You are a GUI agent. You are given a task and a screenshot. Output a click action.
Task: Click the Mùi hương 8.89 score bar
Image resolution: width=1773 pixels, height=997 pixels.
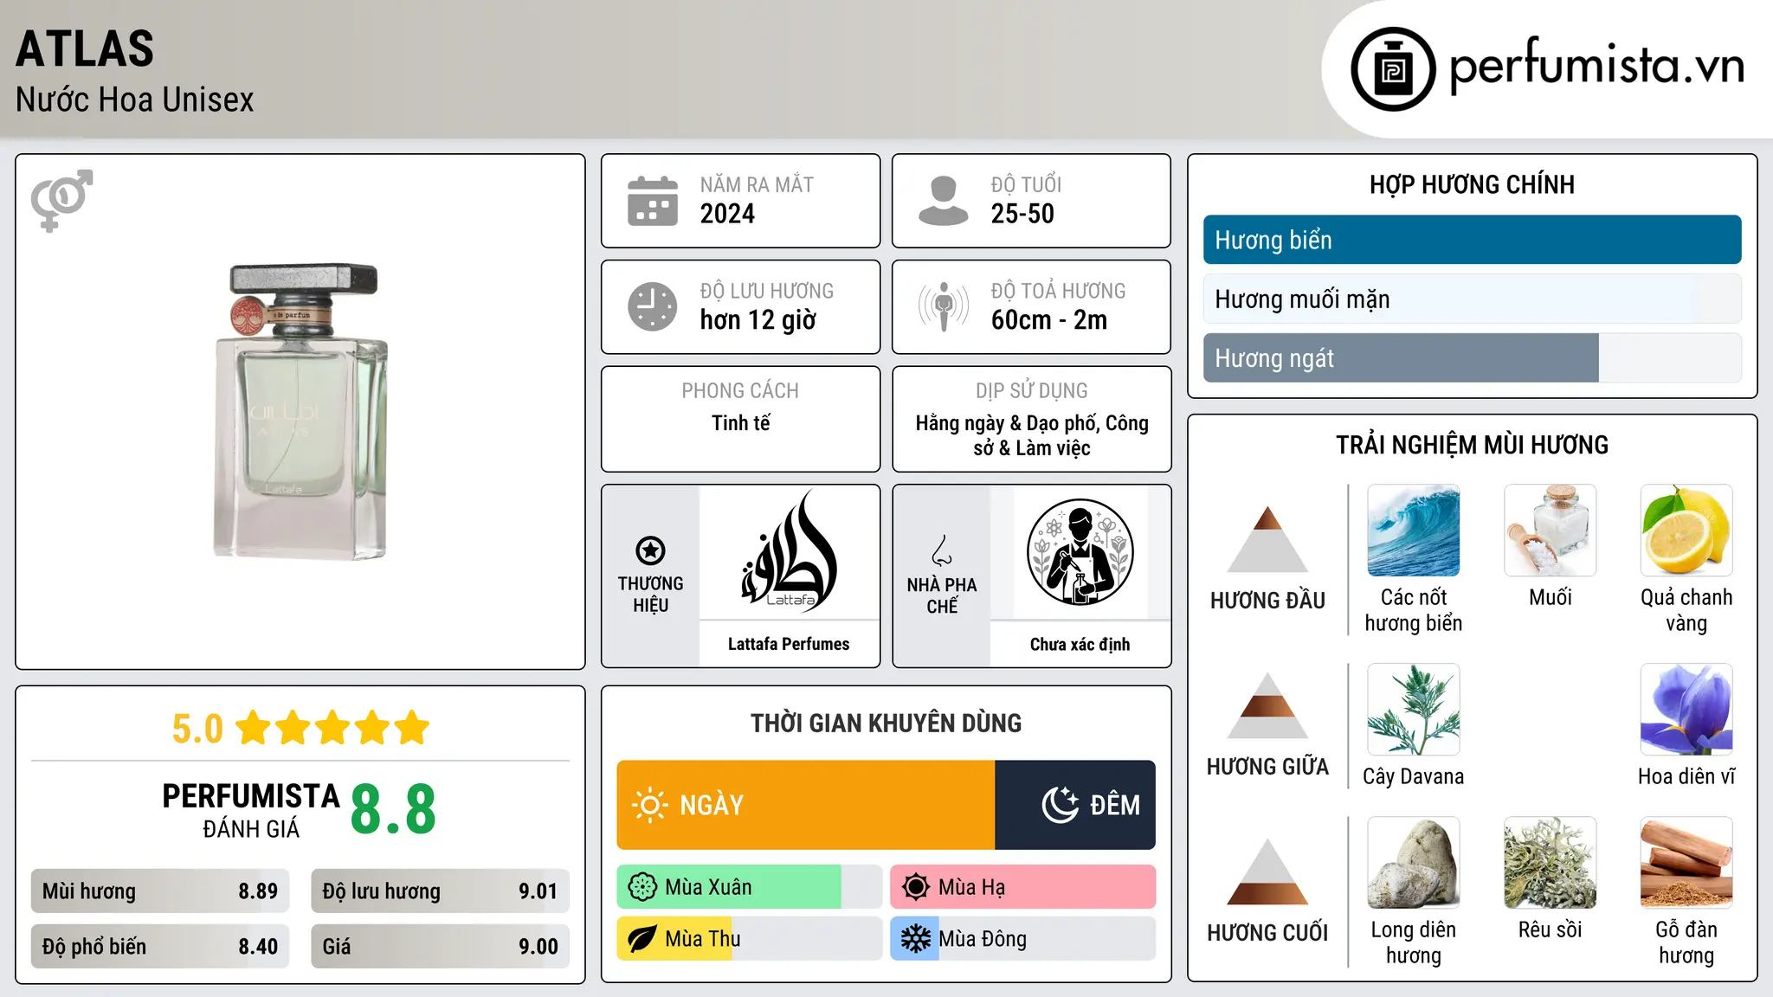(160, 891)
